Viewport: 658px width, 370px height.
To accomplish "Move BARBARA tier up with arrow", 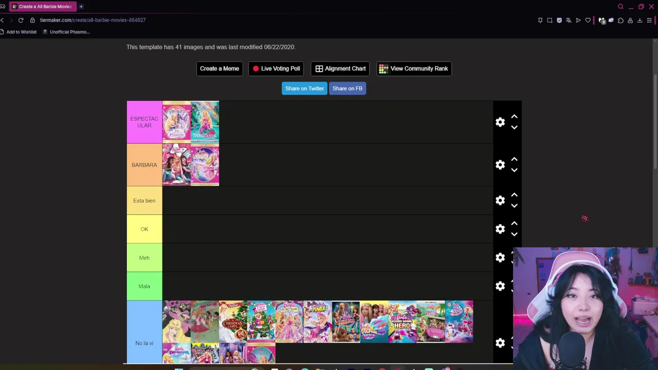I will point(514,159).
